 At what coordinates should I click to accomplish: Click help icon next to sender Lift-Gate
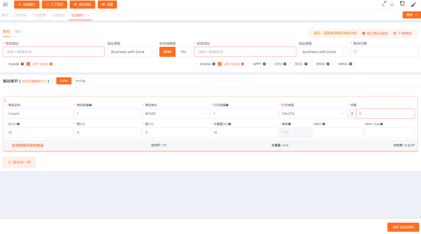[51, 64]
